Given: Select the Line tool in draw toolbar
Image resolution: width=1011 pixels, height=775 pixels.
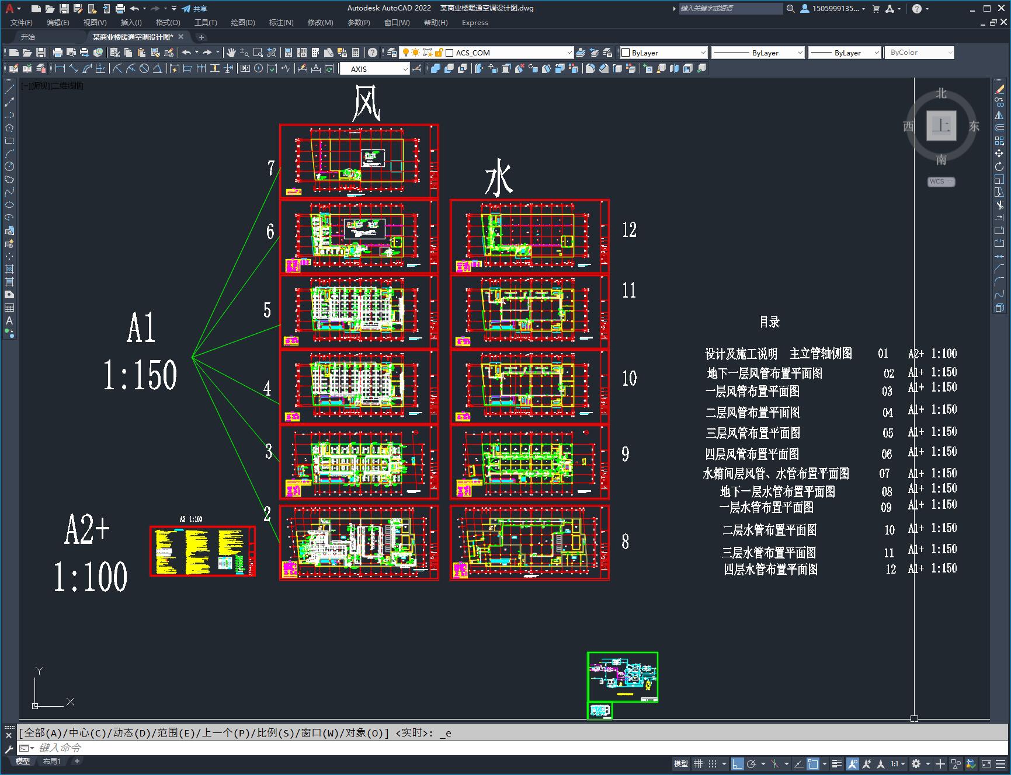Looking at the screenshot, I should click(9, 89).
